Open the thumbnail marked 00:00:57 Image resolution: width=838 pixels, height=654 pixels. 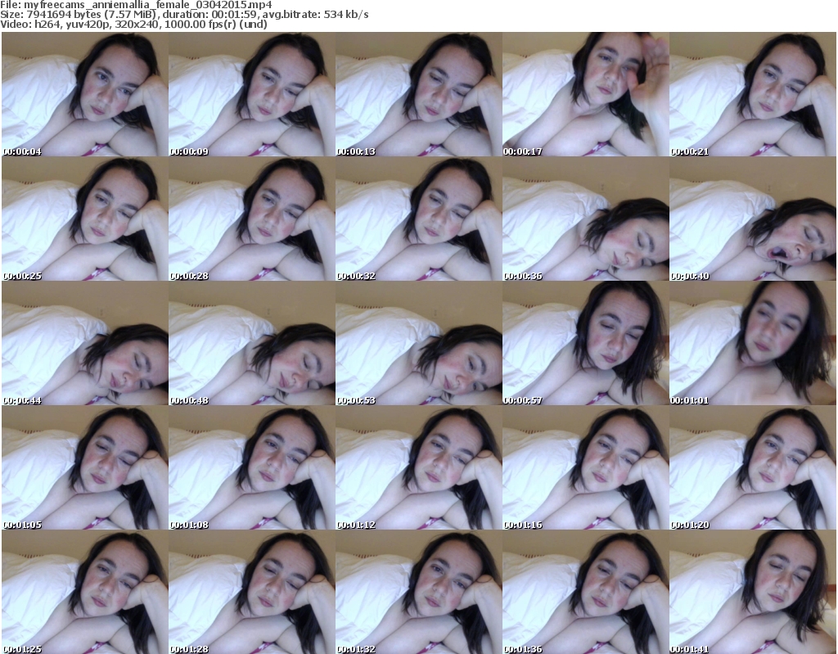point(584,344)
